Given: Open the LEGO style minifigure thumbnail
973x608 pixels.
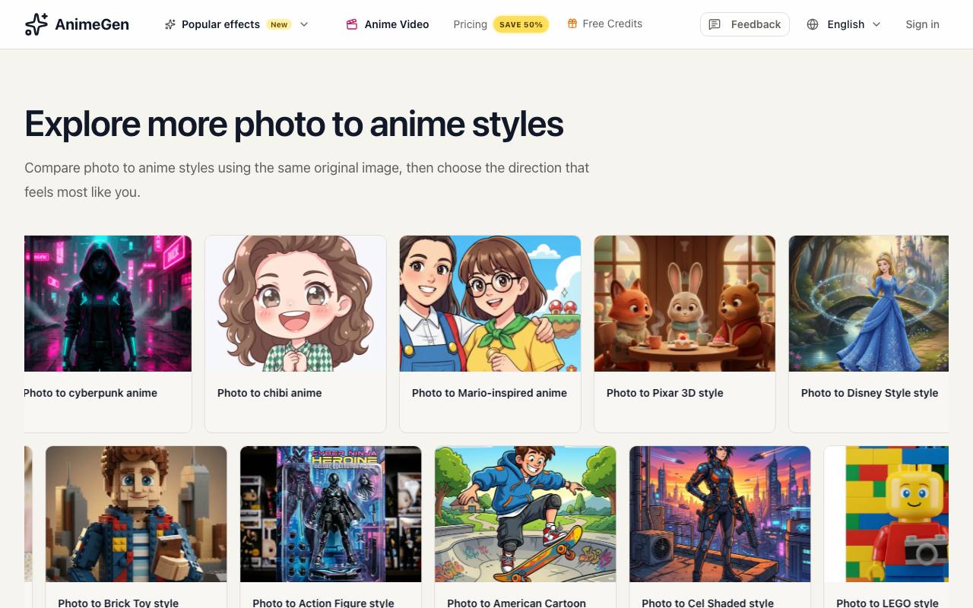Looking at the screenshot, I should coord(886,514).
